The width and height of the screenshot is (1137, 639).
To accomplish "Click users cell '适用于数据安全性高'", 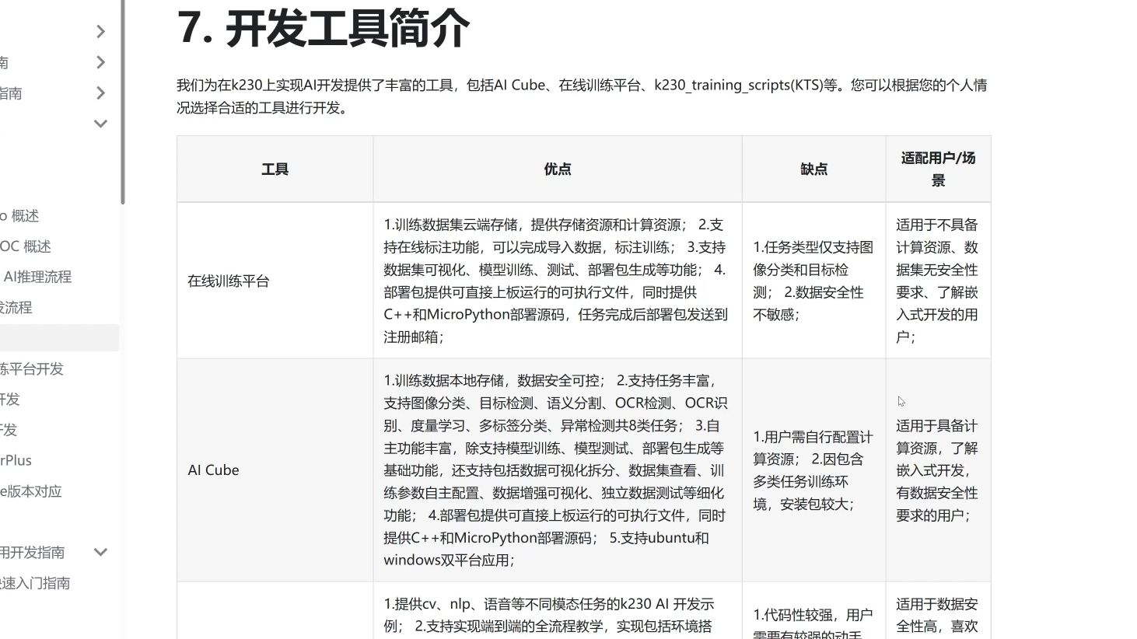I will [938, 611].
